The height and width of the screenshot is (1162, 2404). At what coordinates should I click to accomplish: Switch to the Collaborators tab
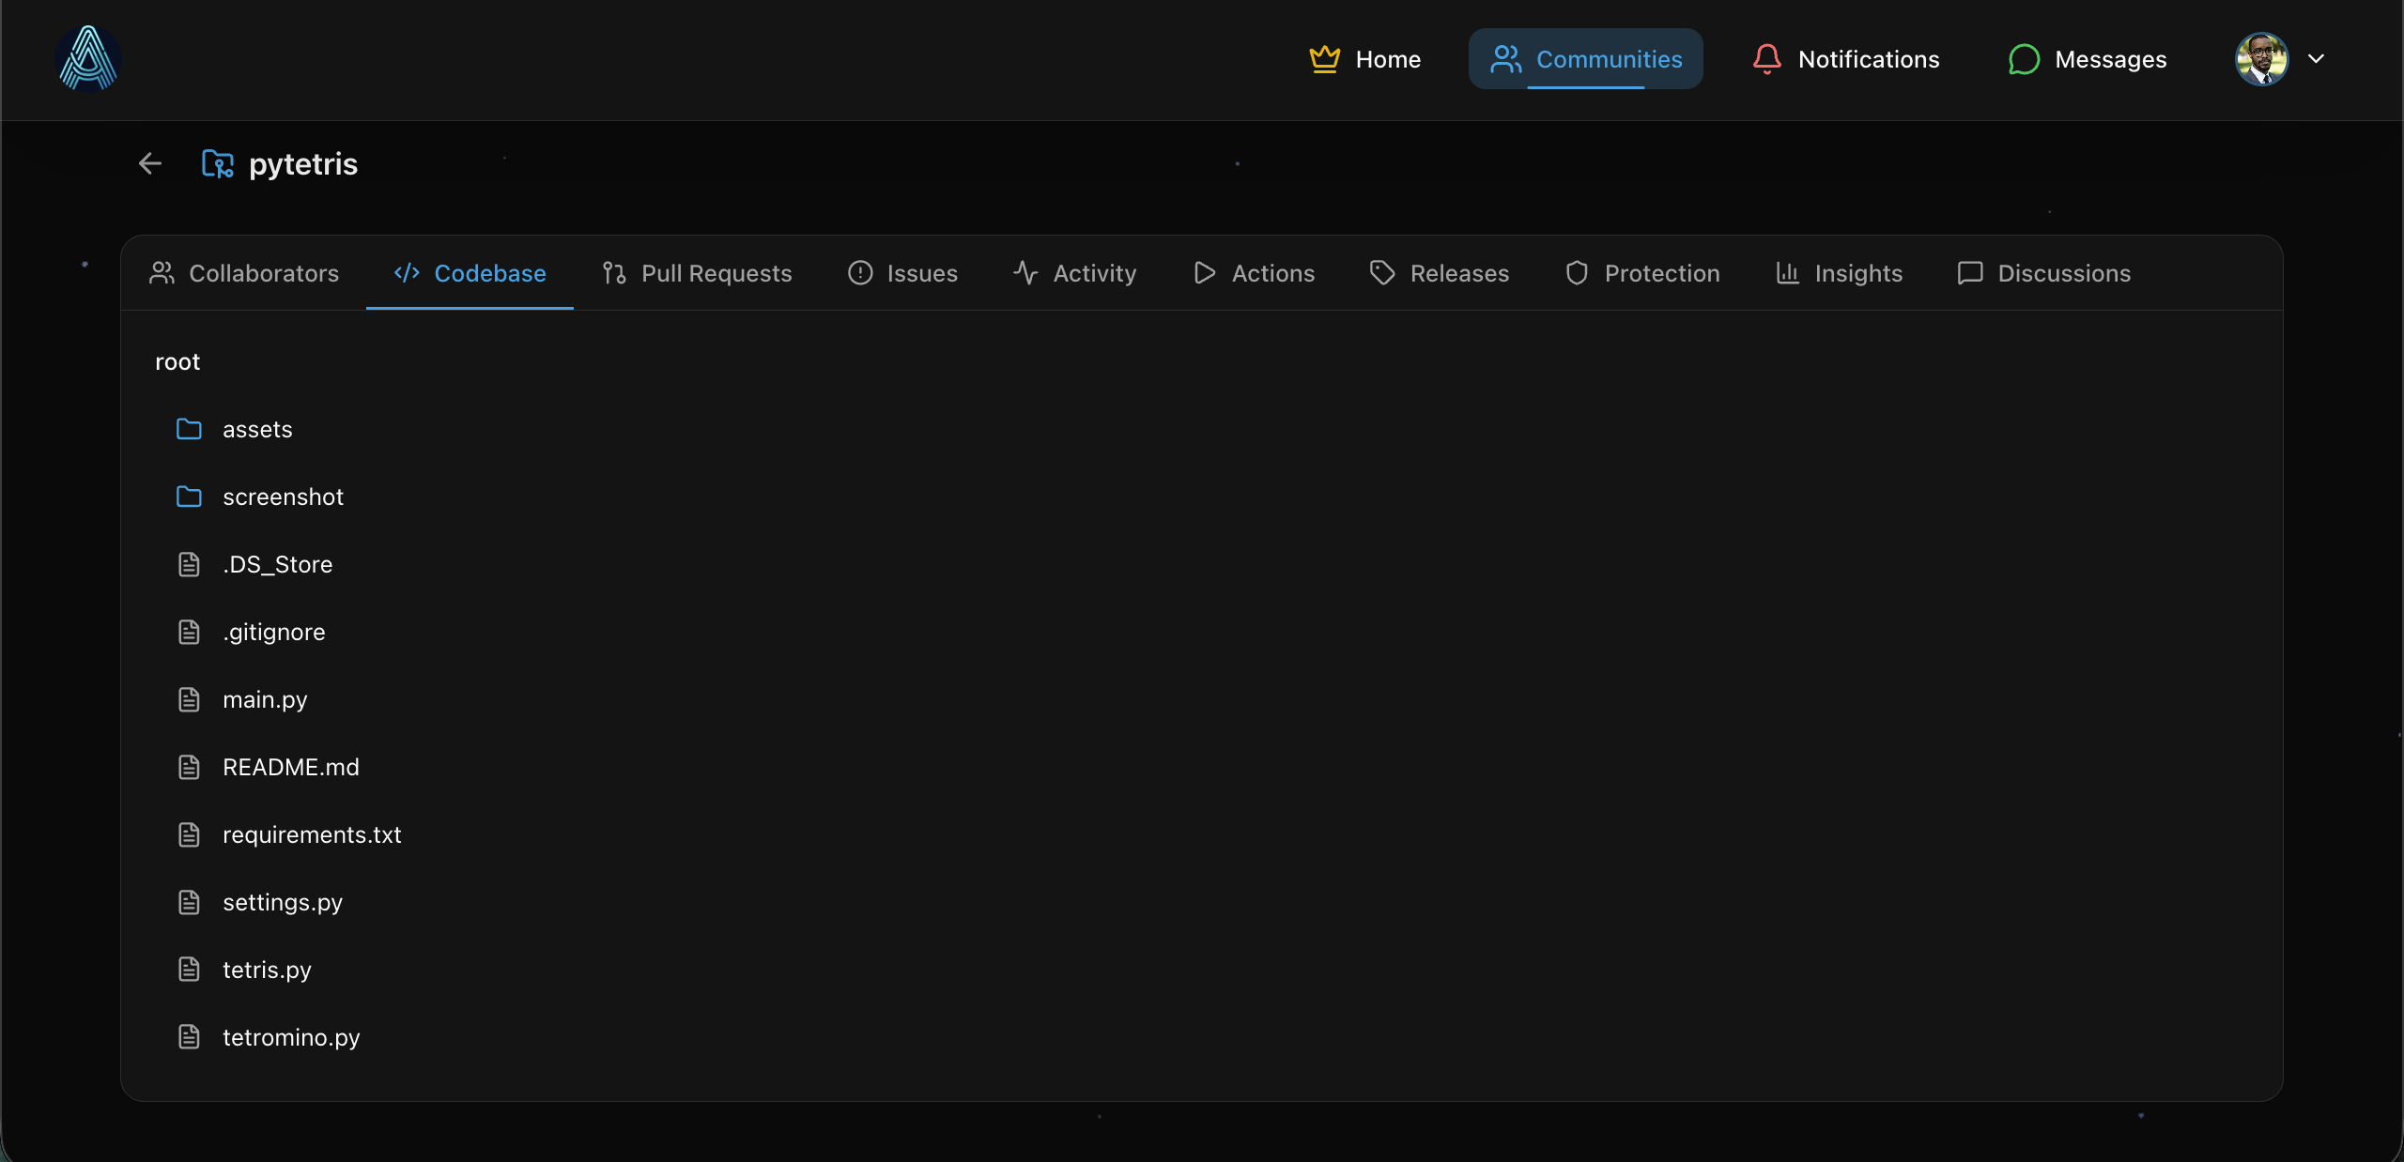click(244, 273)
